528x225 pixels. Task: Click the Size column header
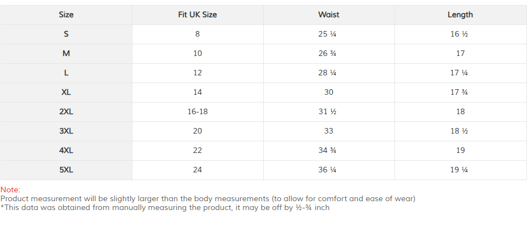coord(66,15)
